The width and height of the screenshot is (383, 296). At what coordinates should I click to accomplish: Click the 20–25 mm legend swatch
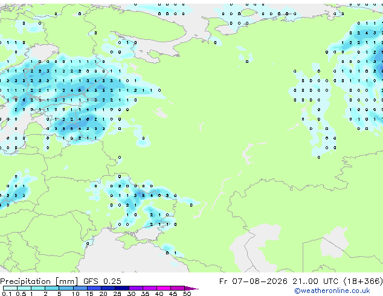pos(108,288)
